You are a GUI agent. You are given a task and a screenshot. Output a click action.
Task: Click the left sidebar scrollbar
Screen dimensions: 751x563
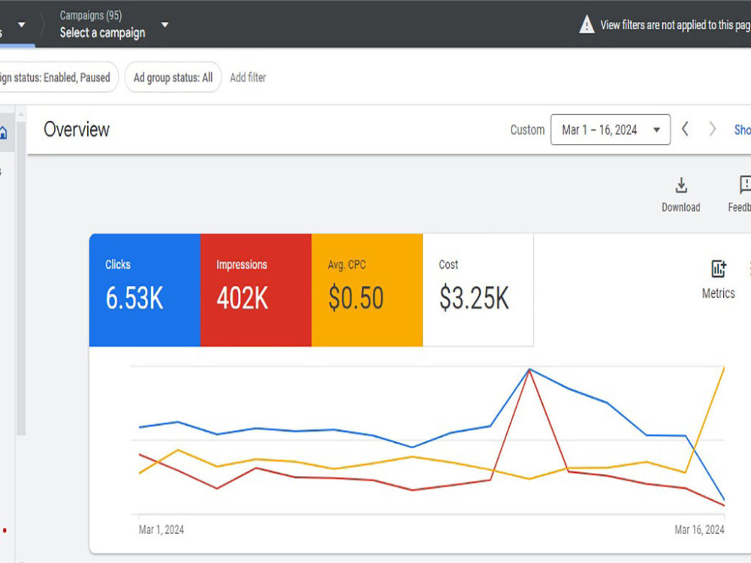click(21, 278)
